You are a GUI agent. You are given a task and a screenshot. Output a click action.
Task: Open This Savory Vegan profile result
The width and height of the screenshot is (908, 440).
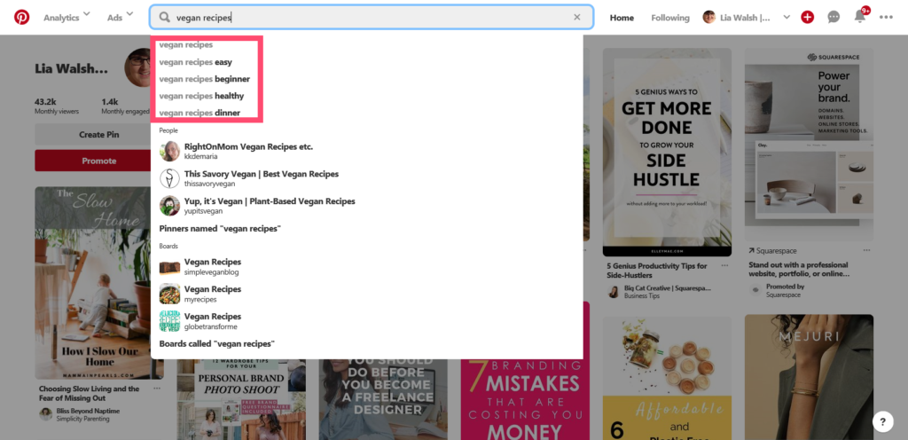pyautogui.click(x=262, y=178)
